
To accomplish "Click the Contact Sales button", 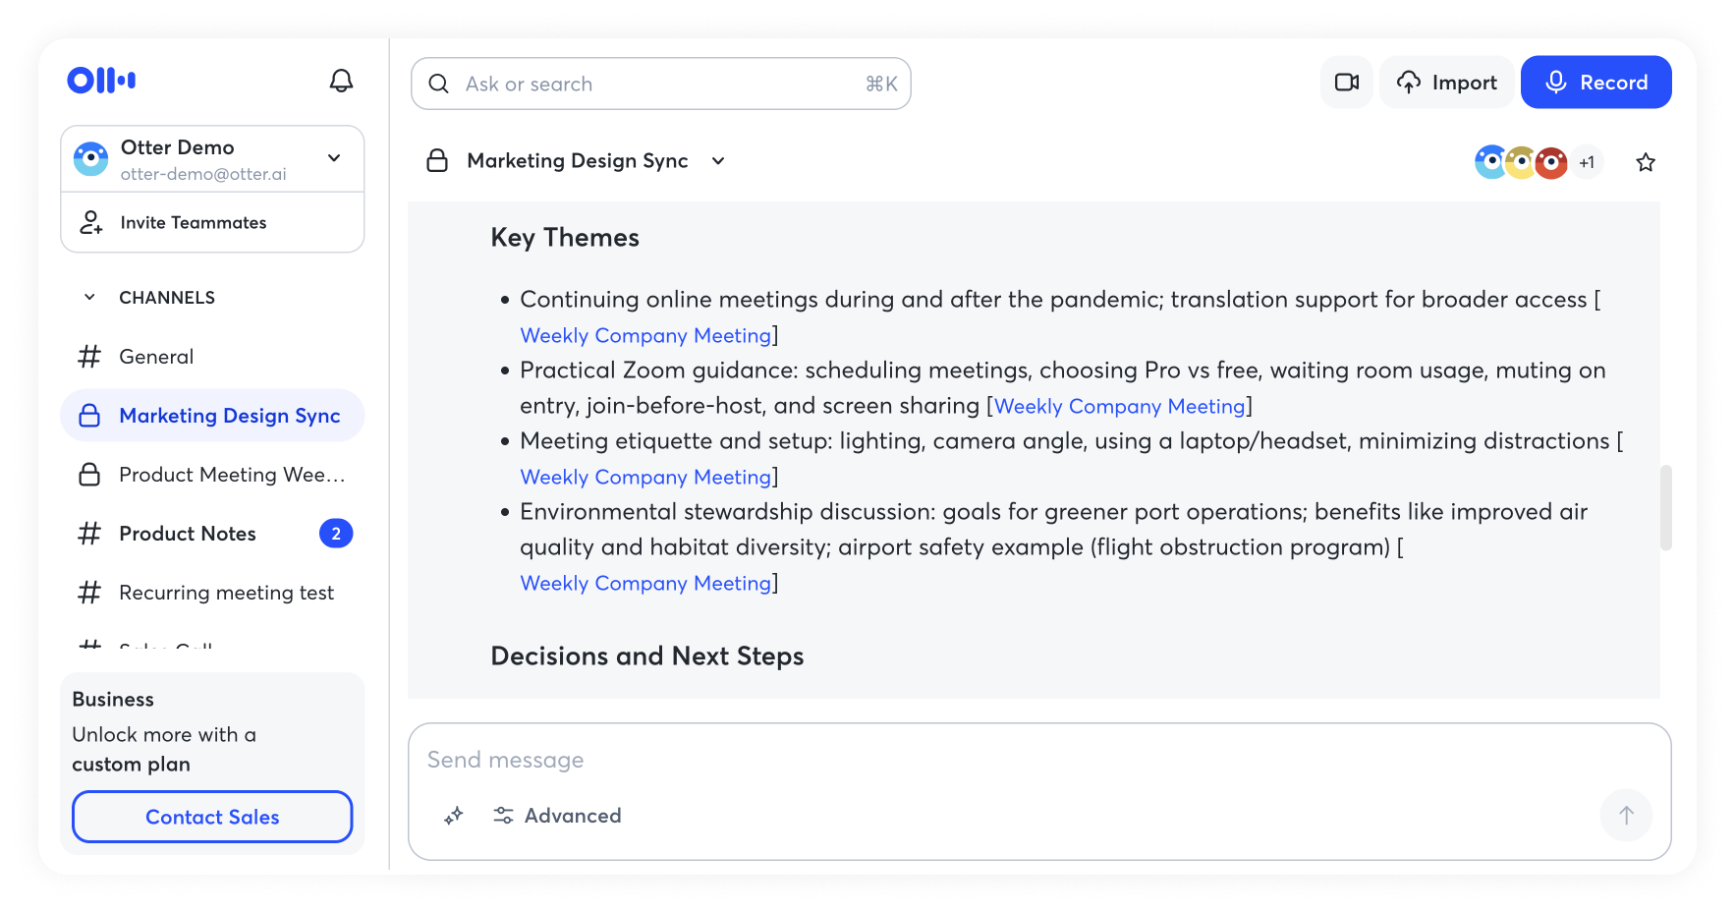I will point(212,817).
